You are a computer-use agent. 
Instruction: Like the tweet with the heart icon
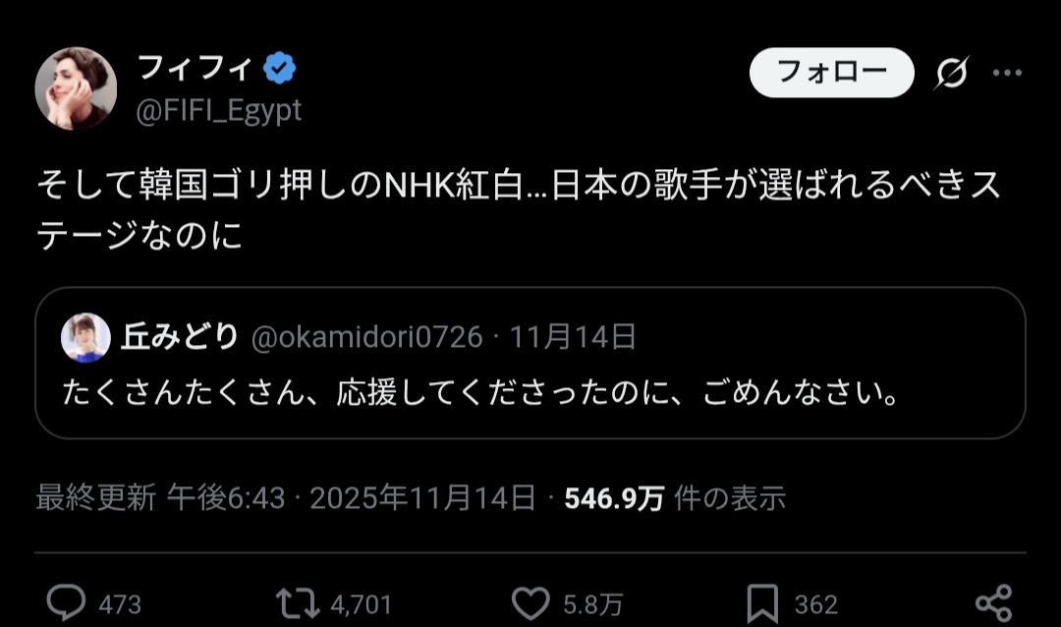click(x=531, y=600)
